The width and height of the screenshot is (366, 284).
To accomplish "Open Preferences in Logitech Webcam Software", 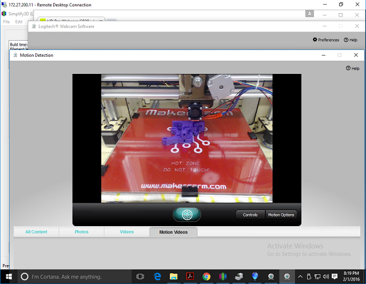I will tap(326, 40).
